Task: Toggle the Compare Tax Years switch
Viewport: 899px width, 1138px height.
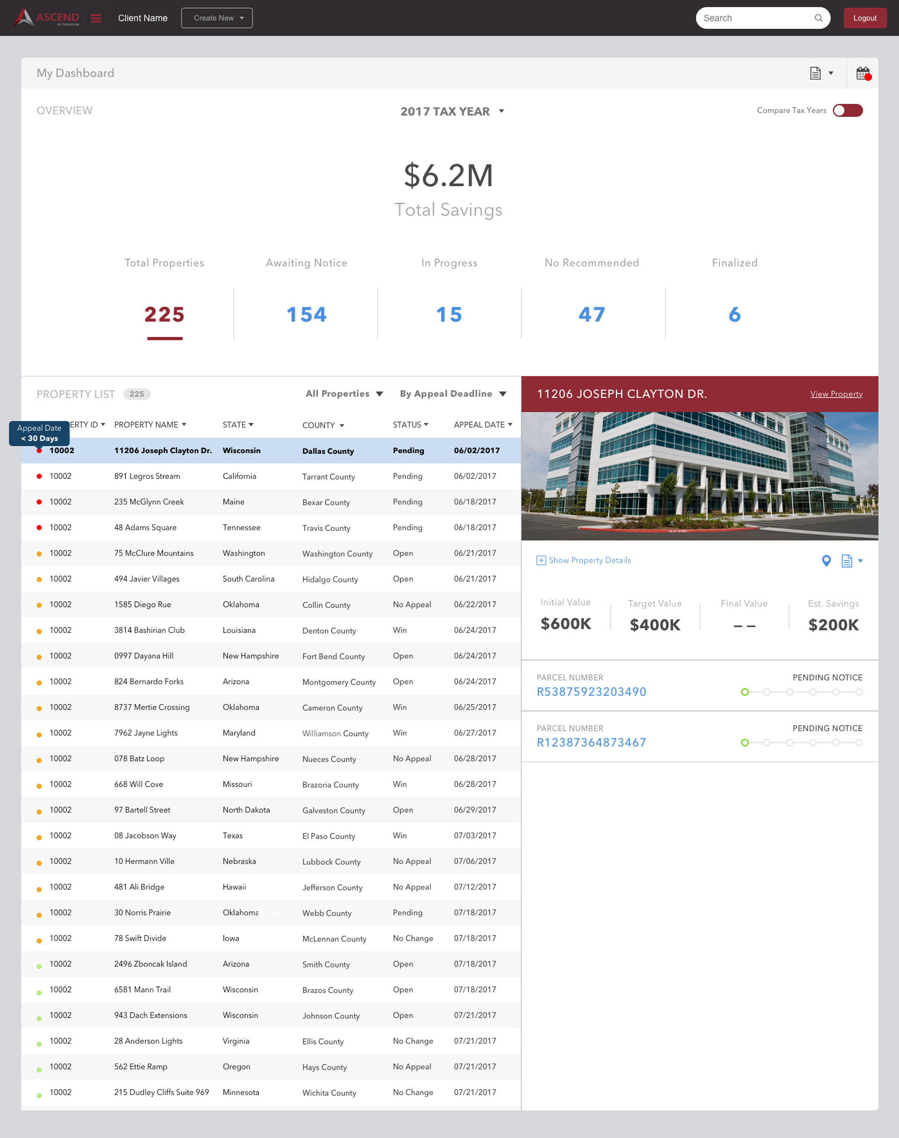Action: coord(847,110)
